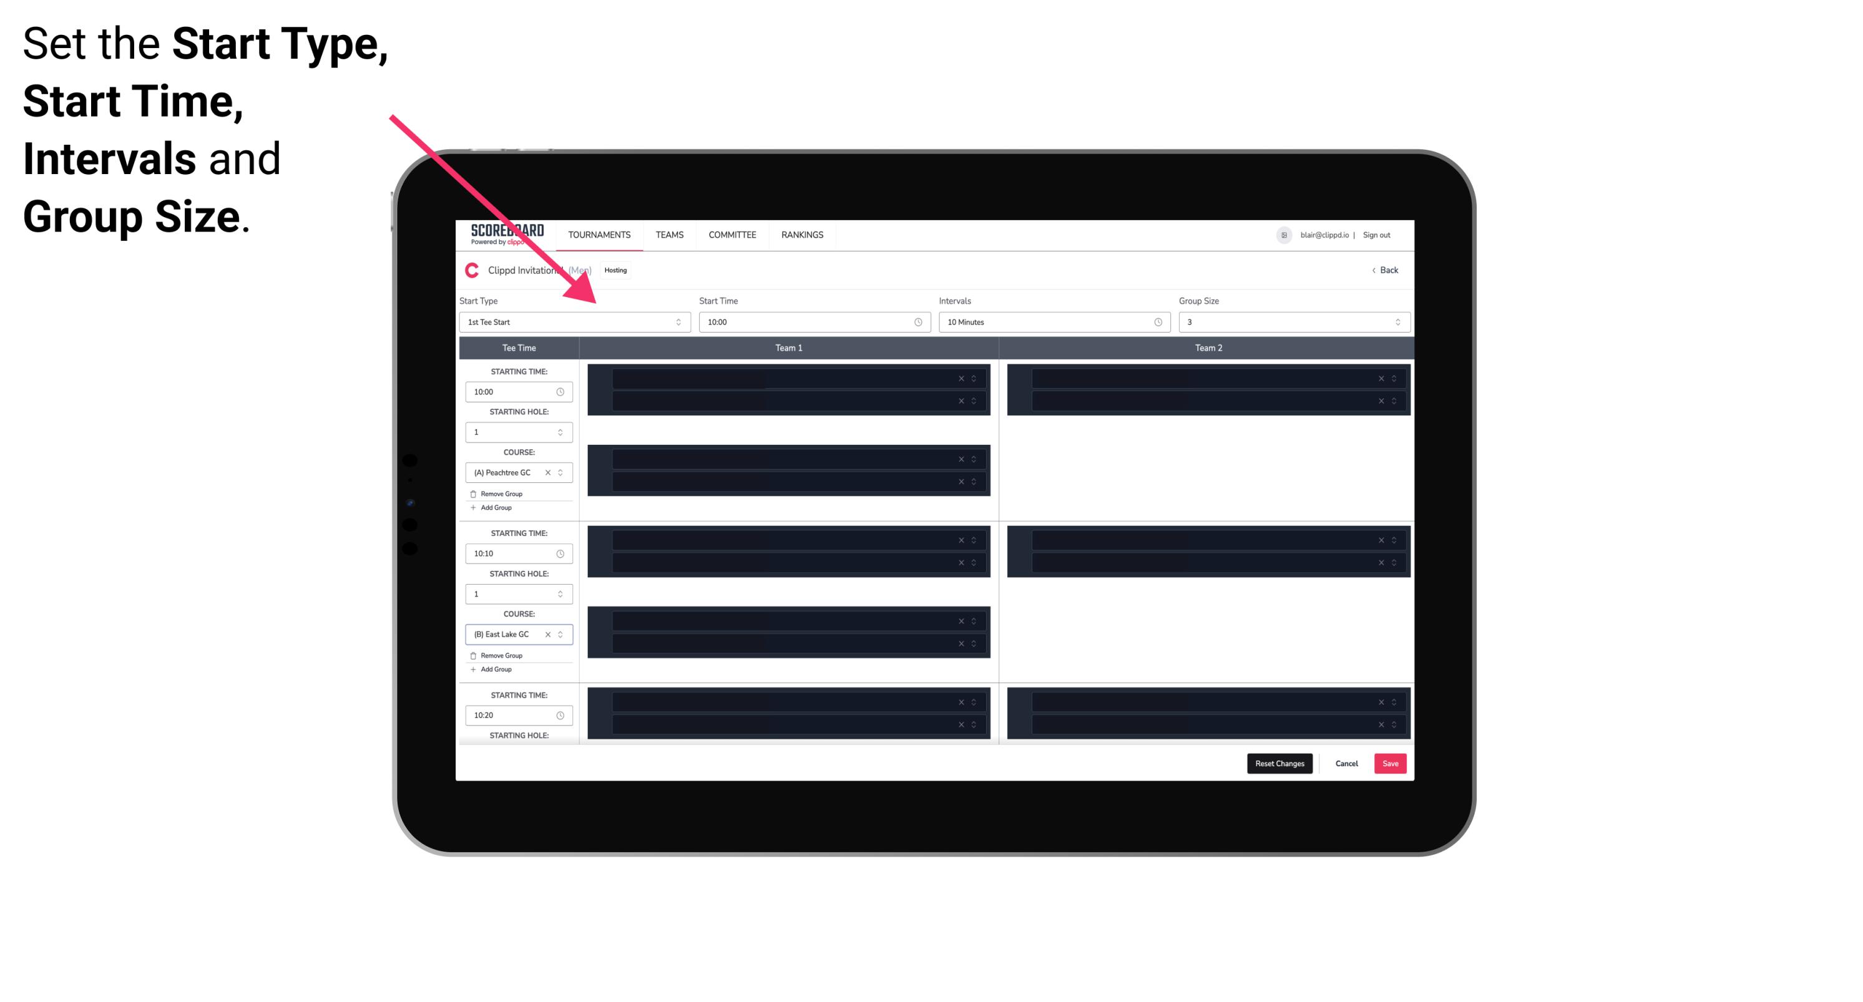Select the TOURNAMENTS tab
This screenshot has width=1863, height=1002.
(x=600, y=235)
